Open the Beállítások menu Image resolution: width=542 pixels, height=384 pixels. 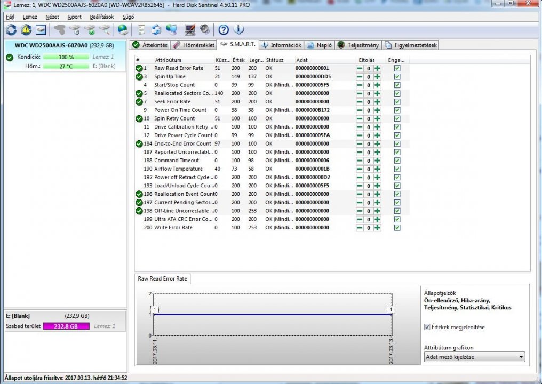coord(101,17)
